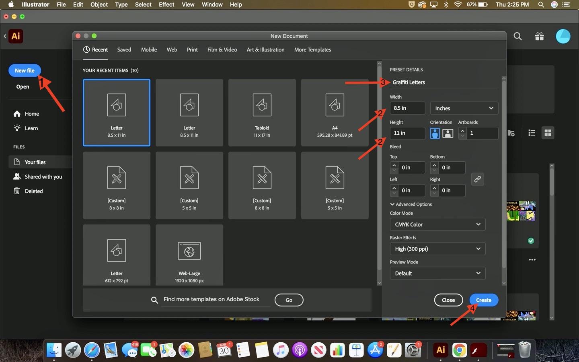579x362 pixels.
Task: Open the blue account profile avatar
Action: pyautogui.click(x=563, y=37)
